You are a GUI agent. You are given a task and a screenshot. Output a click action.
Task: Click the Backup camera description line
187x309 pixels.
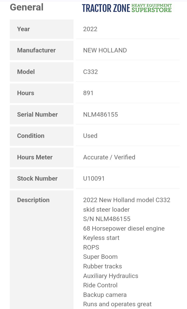(105, 295)
